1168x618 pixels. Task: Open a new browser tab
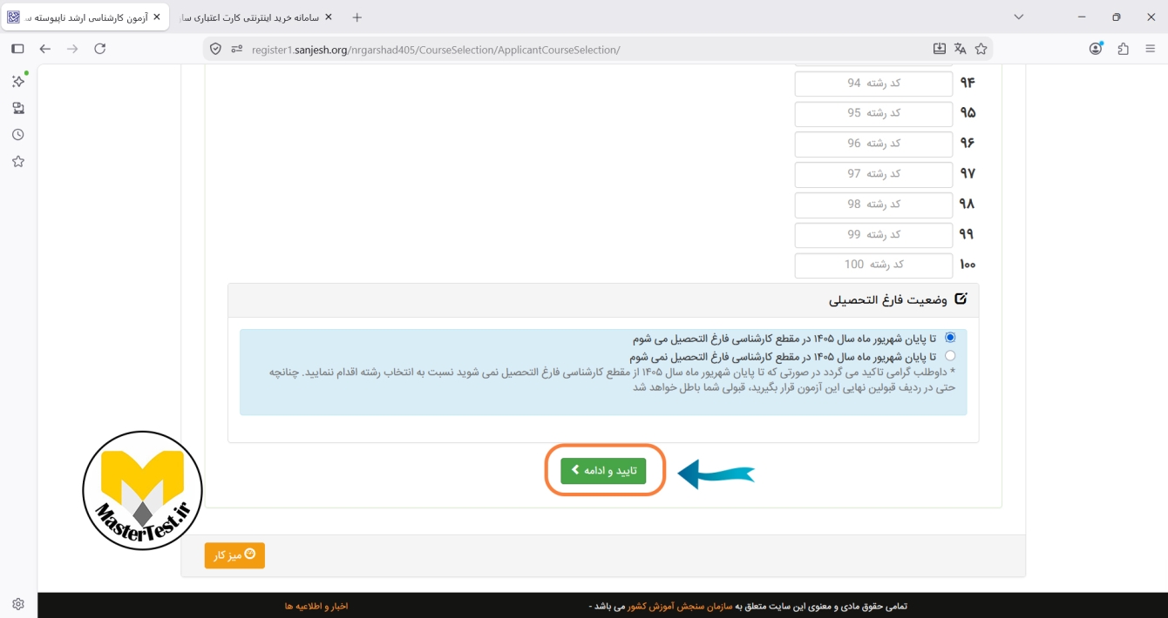pos(357,17)
